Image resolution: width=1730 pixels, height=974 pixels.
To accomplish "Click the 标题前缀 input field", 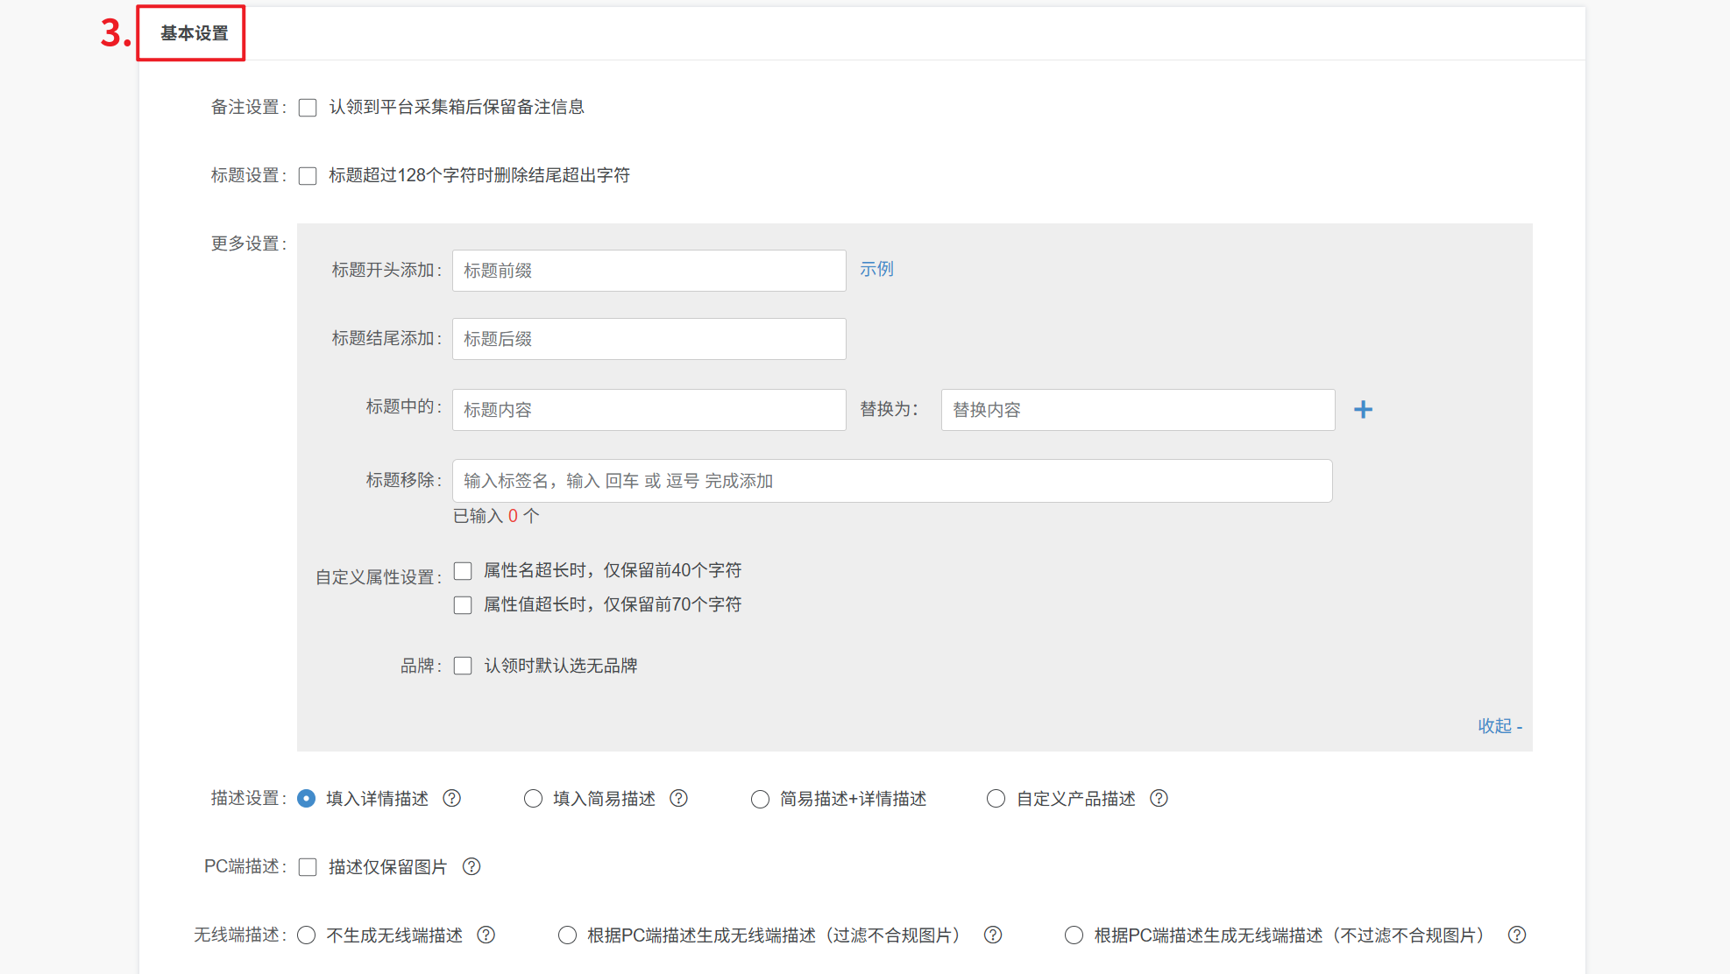I will (x=649, y=271).
